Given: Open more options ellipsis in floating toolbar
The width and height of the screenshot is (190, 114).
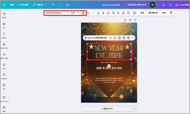Looking at the screenshot, I should coord(133,38).
